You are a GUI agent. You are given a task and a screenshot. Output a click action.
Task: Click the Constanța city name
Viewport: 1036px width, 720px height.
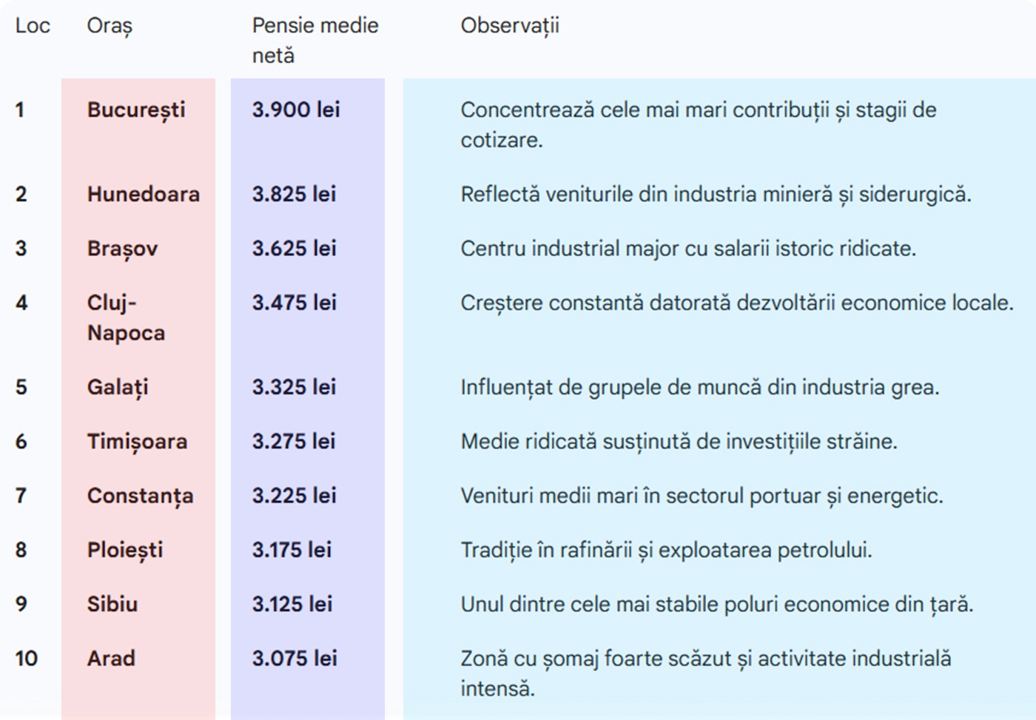(x=140, y=496)
